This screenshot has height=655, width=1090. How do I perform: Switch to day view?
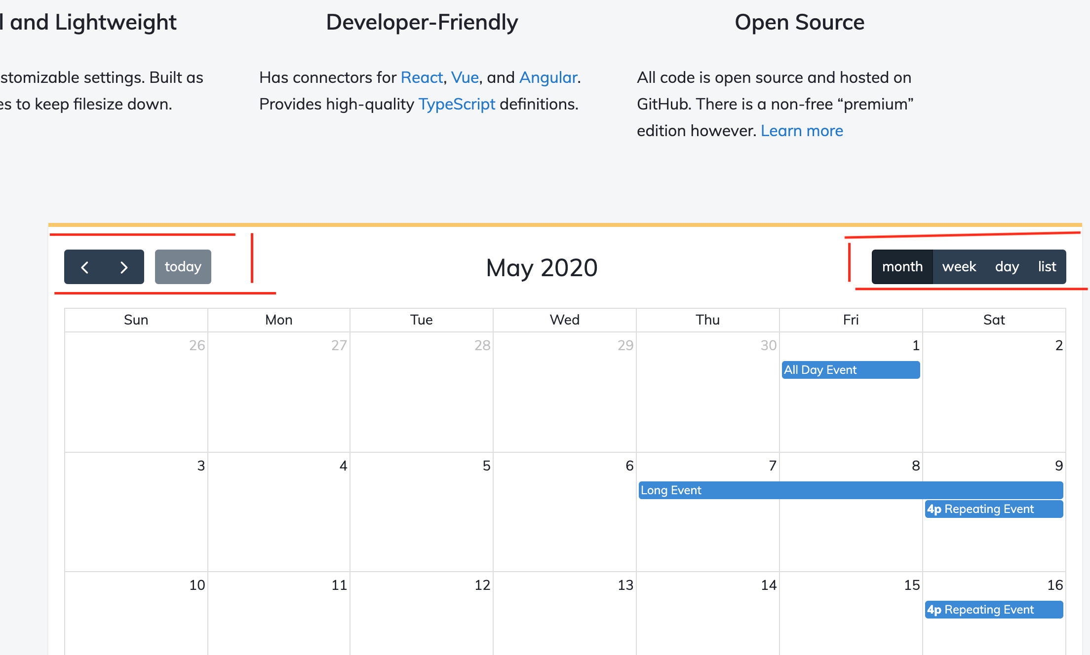[x=1007, y=267]
